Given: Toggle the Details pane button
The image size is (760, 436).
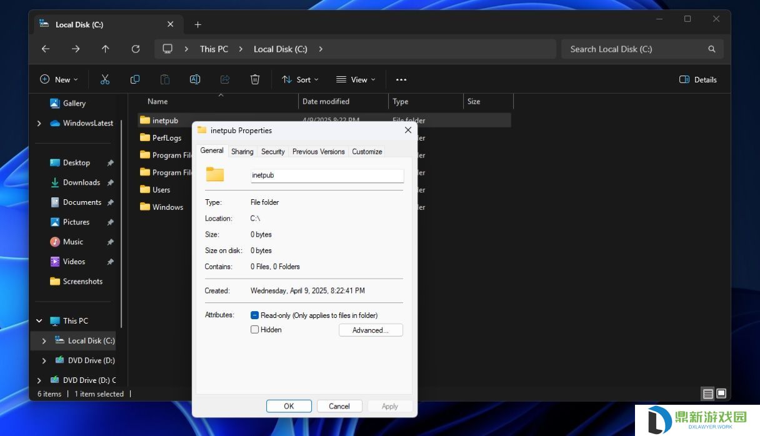Looking at the screenshot, I should (698, 79).
